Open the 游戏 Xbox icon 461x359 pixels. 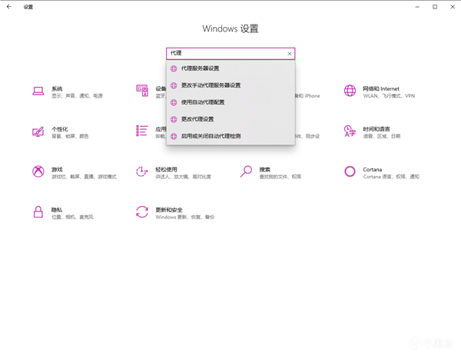click(38, 171)
